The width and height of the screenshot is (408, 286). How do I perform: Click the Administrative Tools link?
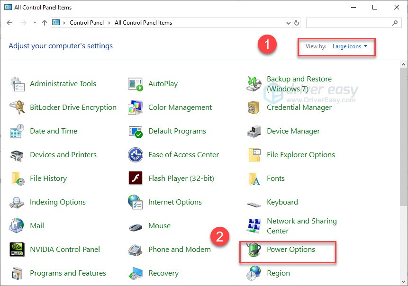pyautogui.click(x=63, y=84)
